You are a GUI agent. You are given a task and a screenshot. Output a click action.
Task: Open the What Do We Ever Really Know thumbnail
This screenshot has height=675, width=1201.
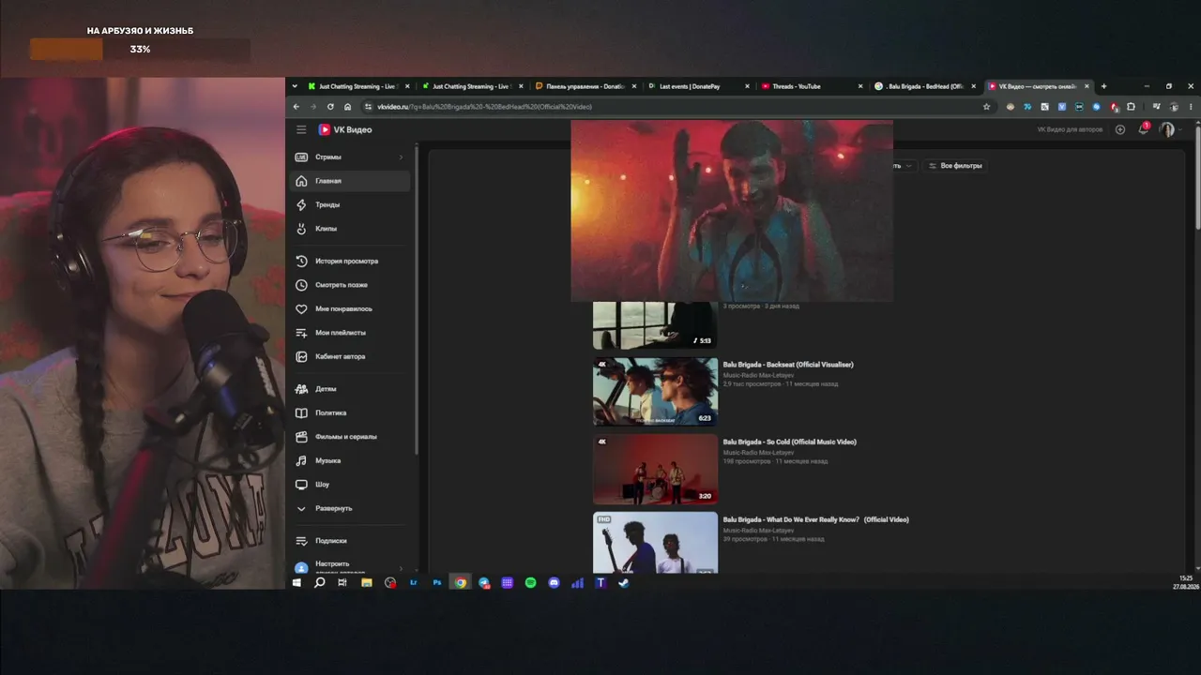[655, 543]
